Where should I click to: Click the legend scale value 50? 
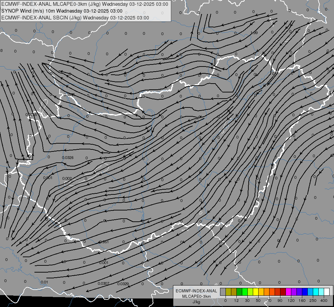tap(258, 301)
